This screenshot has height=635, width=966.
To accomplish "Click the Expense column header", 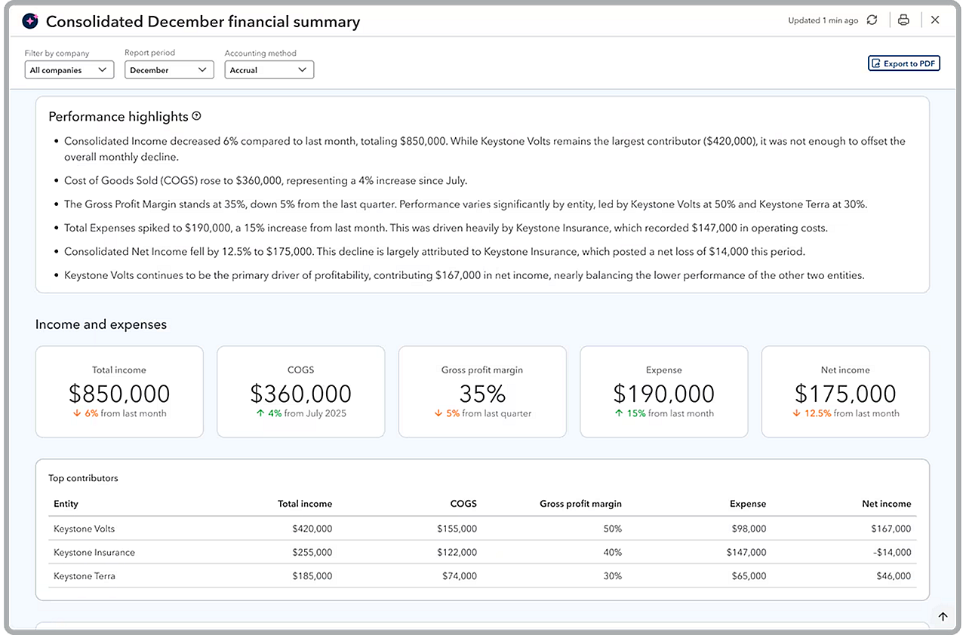I will click(x=748, y=504).
